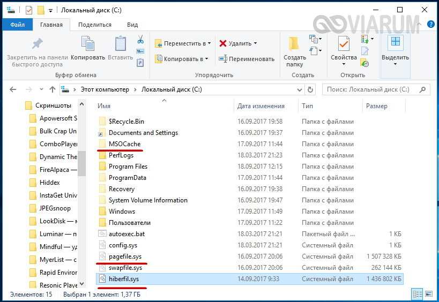The image size is (439, 302).
Task: Click the New item icon in Создать group
Action: tap(314, 39)
